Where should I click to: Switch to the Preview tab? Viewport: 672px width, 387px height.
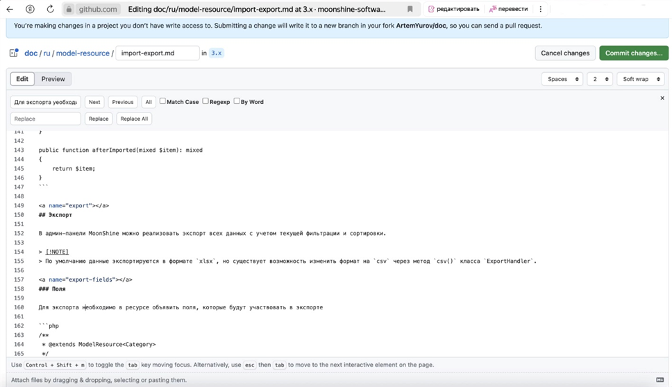coord(53,79)
